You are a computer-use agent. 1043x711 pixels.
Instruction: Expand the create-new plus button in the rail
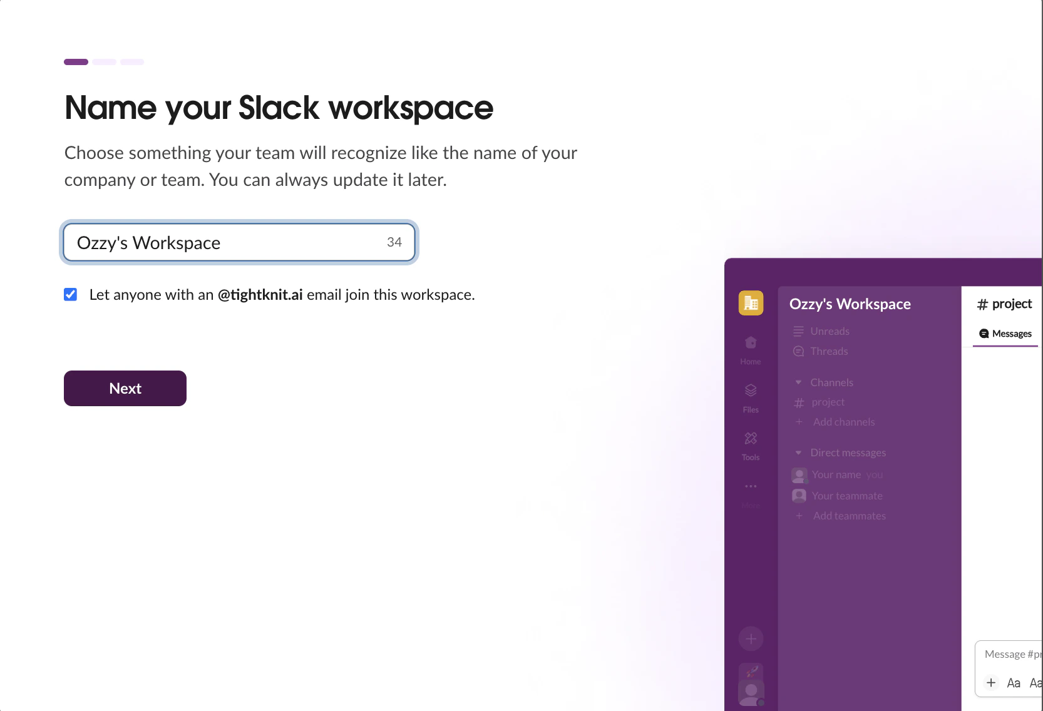pos(750,638)
